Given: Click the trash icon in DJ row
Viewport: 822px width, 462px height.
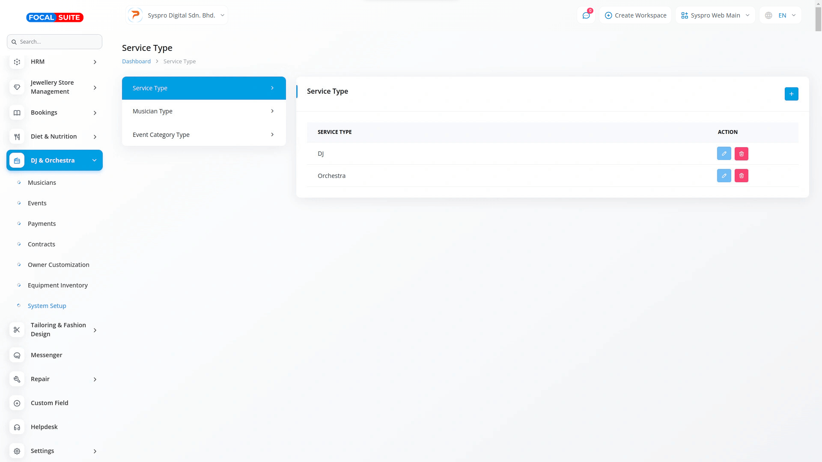Looking at the screenshot, I should pyautogui.click(x=742, y=154).
